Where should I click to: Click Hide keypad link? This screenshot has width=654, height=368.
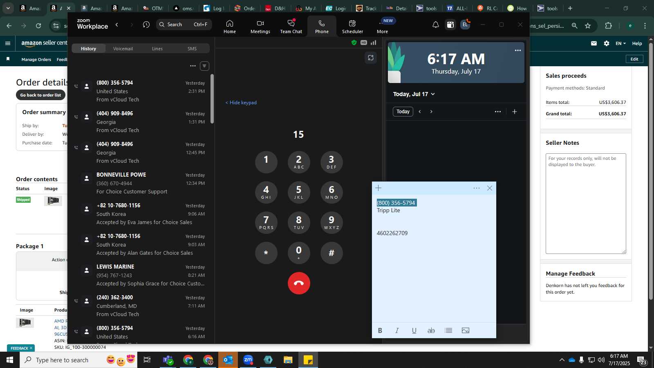[x=241, y=103]
